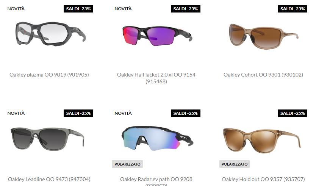The width and height of the screenshot is (316, 186).
Task: Click the SALDI -25% badge on Half jacket
Action: coord(186,9)
